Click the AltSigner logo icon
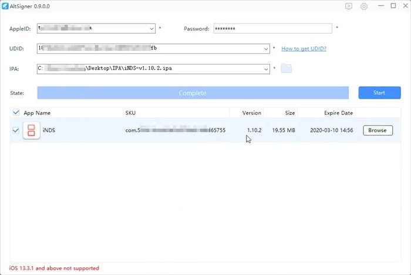Image resolution: width=411 pixels, height=275 pixels. [5, 6]
